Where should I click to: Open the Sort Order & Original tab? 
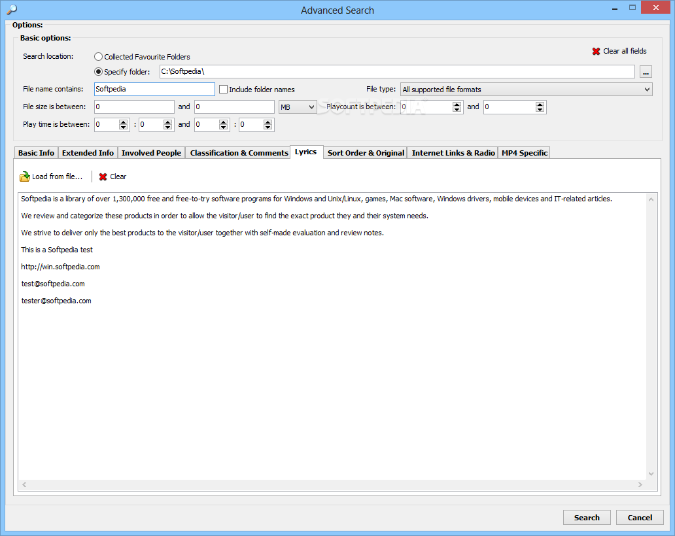tap(366, 153)
